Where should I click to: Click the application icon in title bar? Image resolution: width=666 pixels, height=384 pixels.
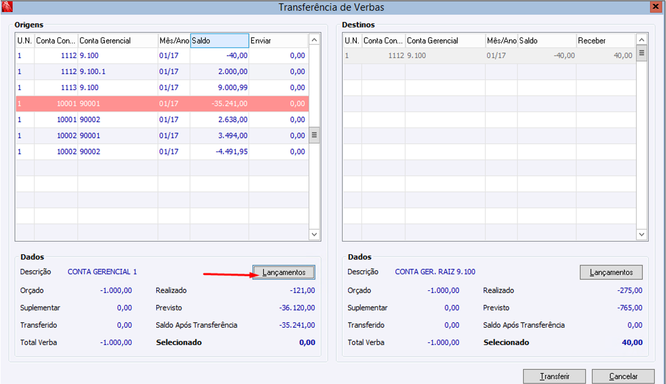[7, 7]
